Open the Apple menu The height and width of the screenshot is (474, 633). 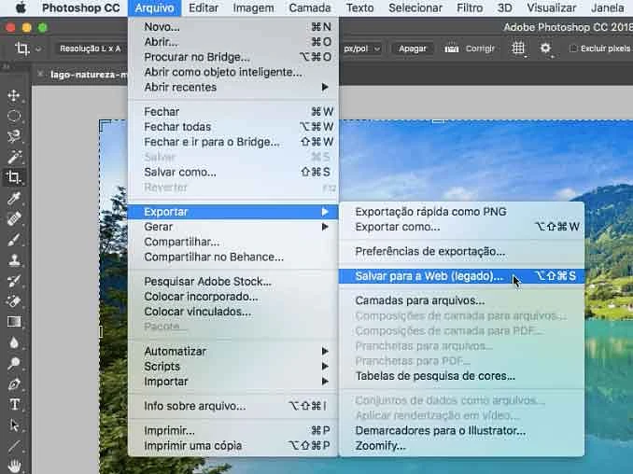21,7
